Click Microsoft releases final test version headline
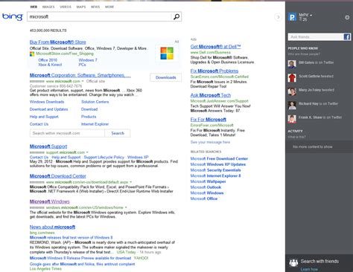 click(71, 238)
